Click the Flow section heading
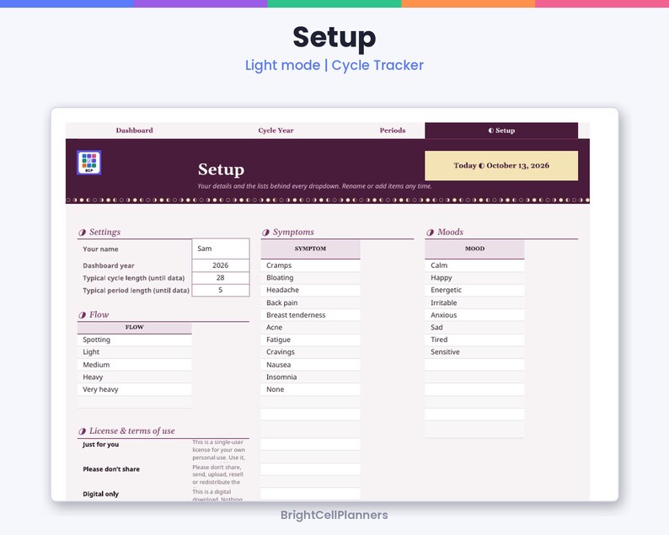669x535 pixels. coord(99,315)
